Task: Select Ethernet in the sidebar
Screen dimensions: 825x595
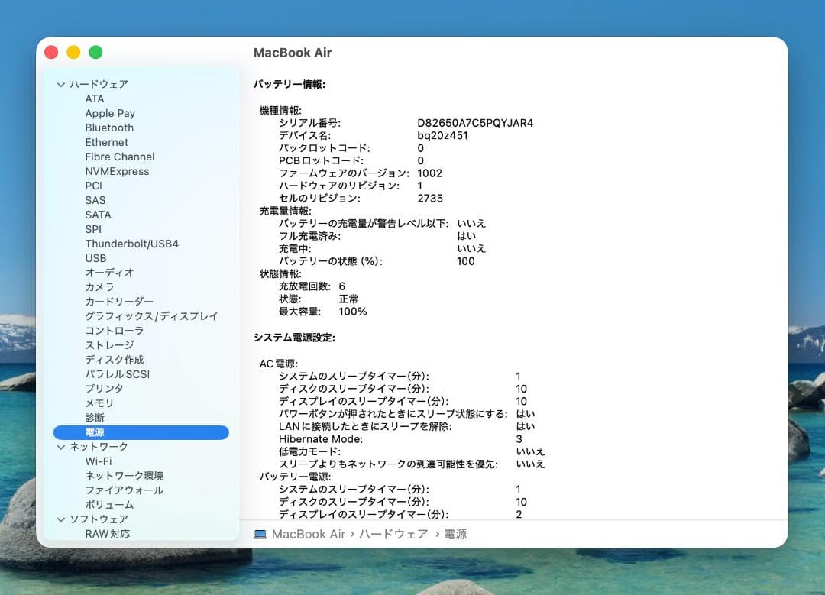Action: [107, 142]
